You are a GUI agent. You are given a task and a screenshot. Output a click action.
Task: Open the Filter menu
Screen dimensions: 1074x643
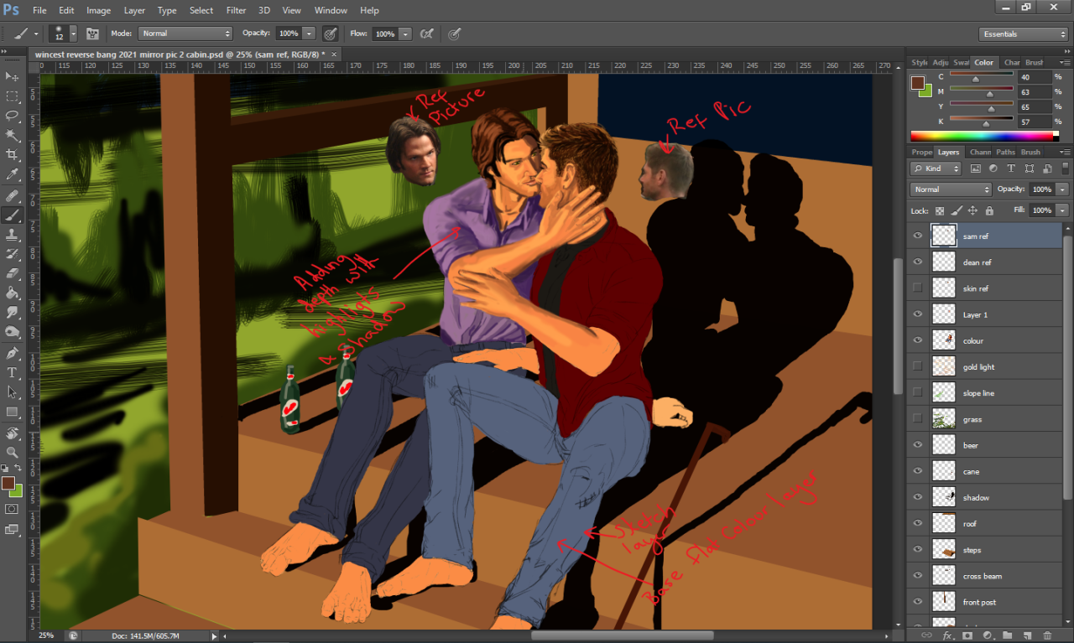tap(236, 10)
